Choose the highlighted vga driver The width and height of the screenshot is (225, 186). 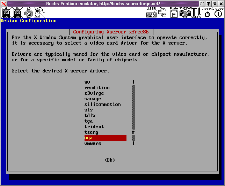[105, 138]
